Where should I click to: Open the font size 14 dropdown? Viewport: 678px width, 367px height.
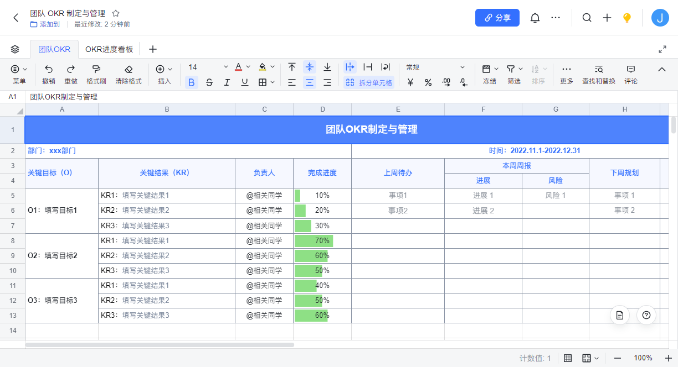[225, 67]
